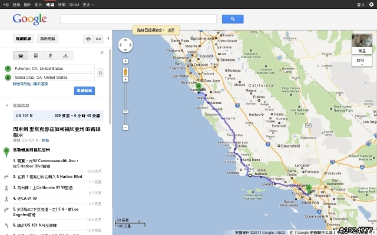
Task: Click the blue search magnifier button
Action: click(x=233, y=19)
